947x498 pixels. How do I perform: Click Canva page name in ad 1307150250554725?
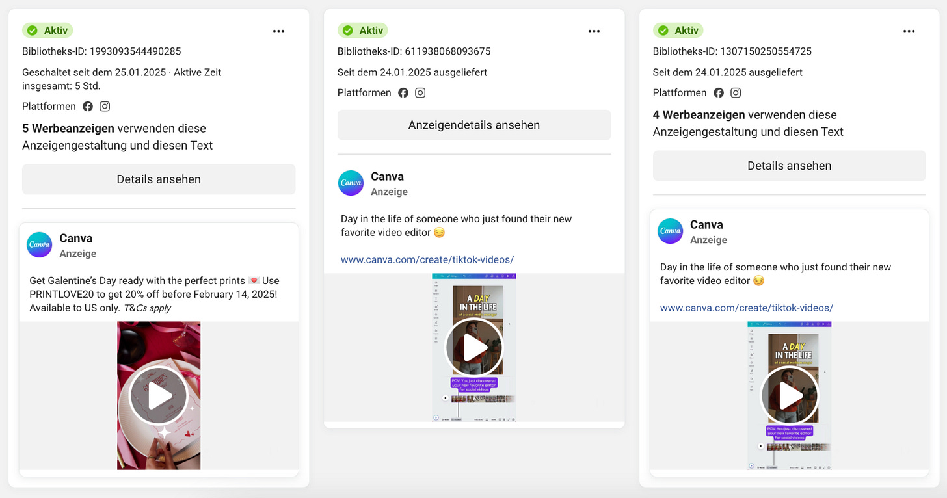point(706,225)
